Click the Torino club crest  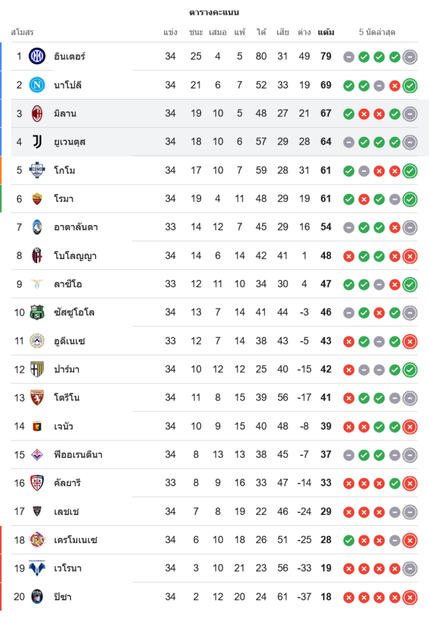point(37,398)
